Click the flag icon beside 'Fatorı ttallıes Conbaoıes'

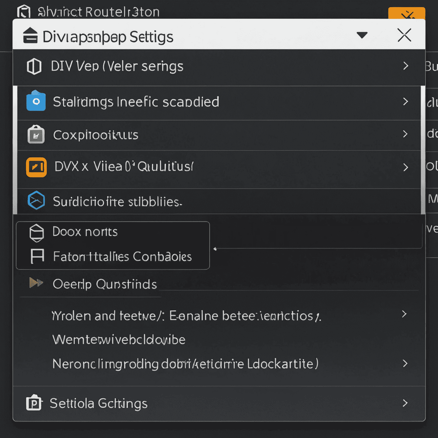(x=37, y=256)
